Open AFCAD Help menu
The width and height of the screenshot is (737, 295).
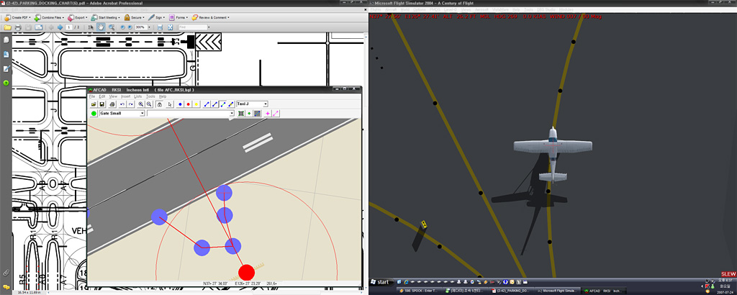163,96
